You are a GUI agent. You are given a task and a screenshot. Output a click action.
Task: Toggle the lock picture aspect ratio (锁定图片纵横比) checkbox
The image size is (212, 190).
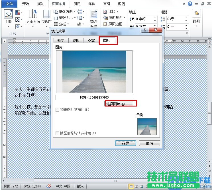[x=58, y=110]
